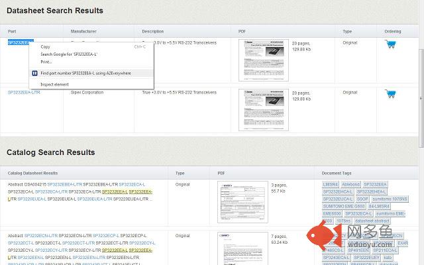Click the Catalog Search Results heading
The width and height of the screenshot is (424, 265).
point(51,152)
